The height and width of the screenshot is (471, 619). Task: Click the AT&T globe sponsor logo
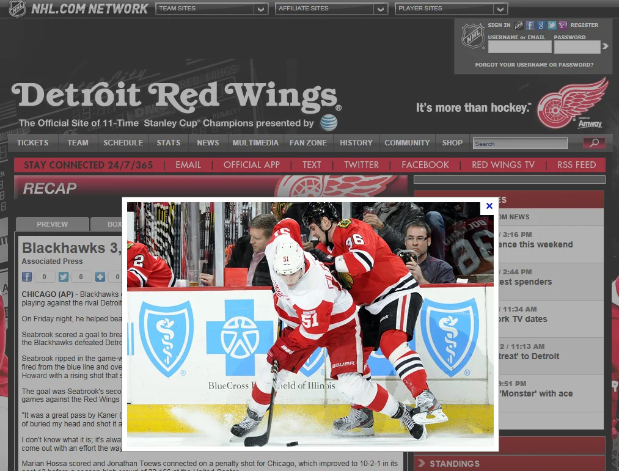click(329, 122)
